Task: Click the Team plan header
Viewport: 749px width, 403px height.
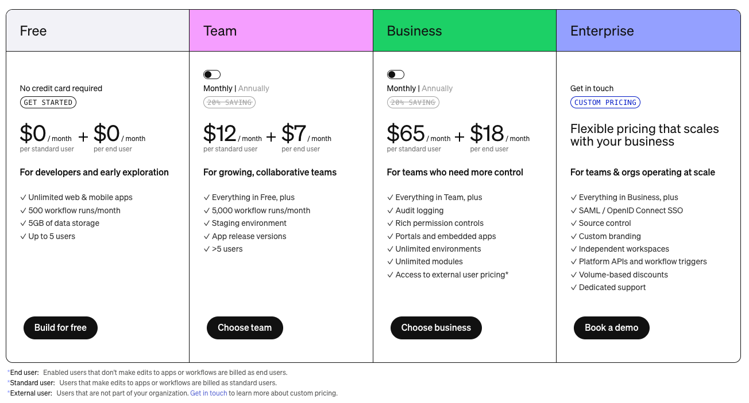Action: tap(281, 31)
